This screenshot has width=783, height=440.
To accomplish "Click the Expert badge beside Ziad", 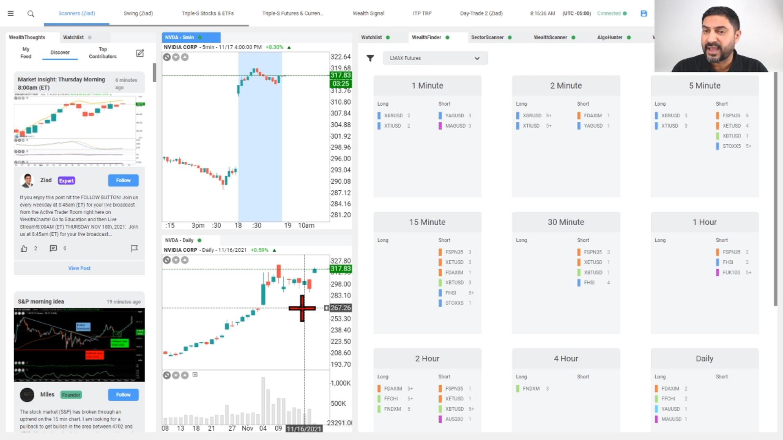I will pos(66,181).
